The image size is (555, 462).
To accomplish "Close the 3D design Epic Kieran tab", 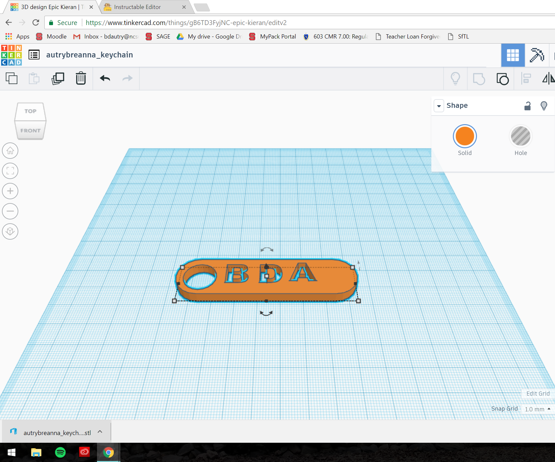I will point(91,7).
